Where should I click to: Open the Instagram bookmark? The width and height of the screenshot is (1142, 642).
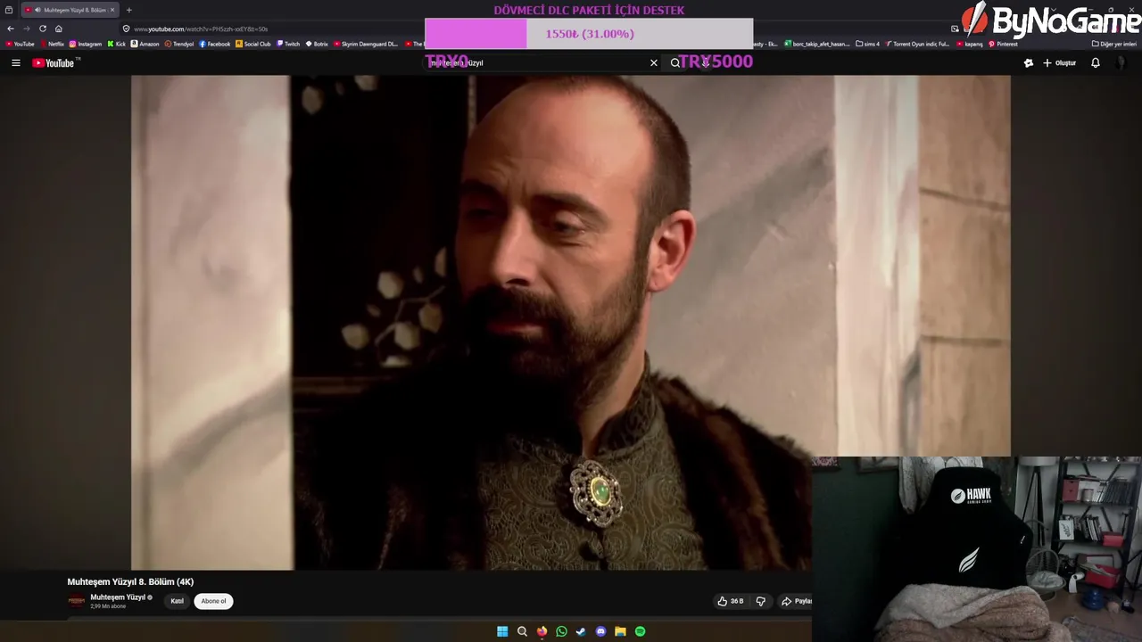pyautogui.click(x=86, y=44)
